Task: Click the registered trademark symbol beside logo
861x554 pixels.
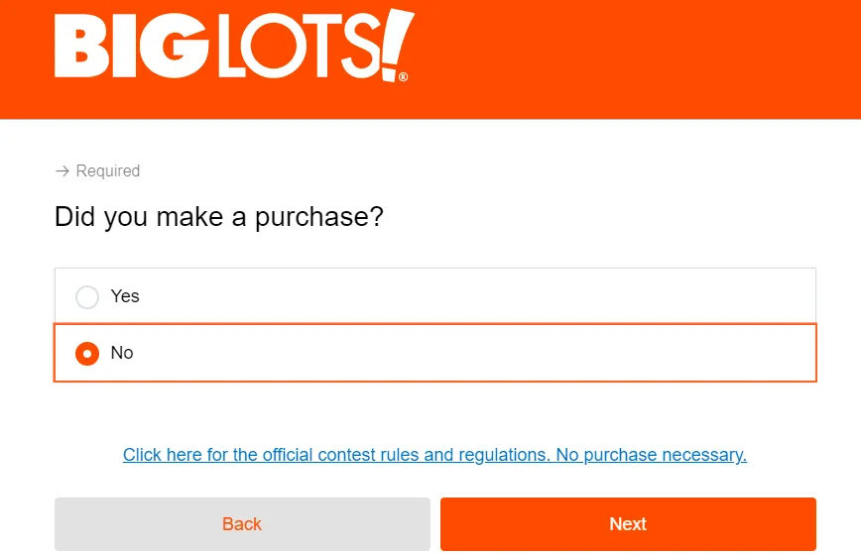Action: [x=403, y=76]
